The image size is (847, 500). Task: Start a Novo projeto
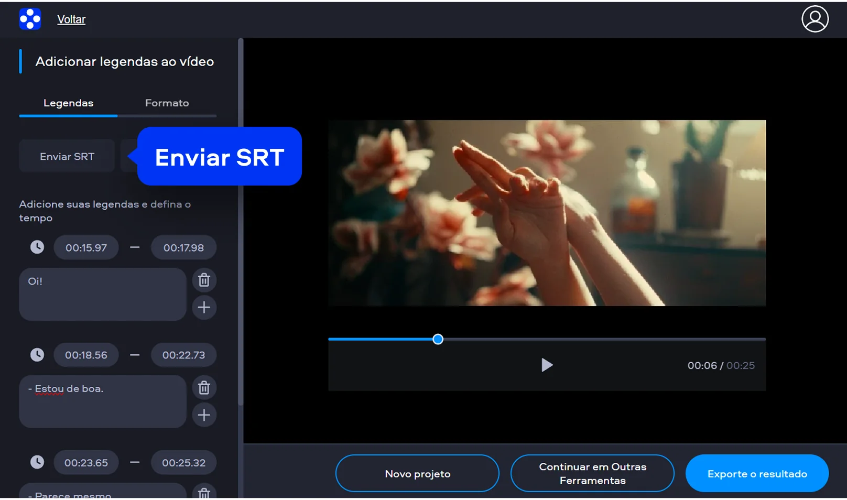click(x=417, y=474)
